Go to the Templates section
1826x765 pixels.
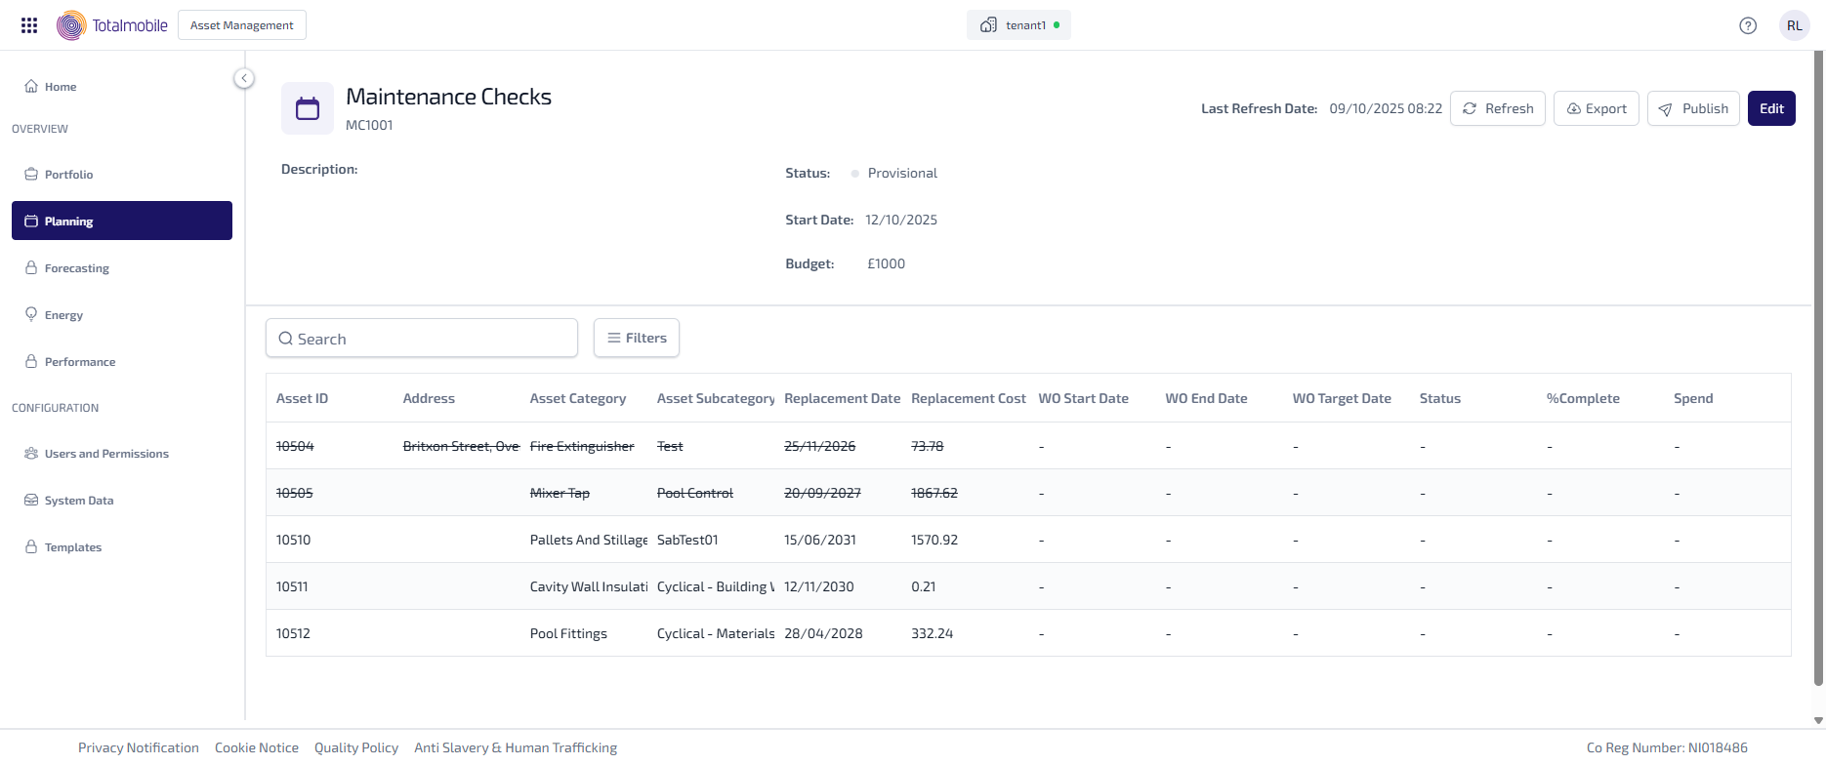point(72,547)
